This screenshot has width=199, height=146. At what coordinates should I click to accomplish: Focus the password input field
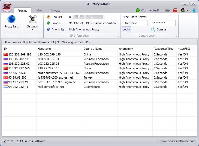click(163, 23)
